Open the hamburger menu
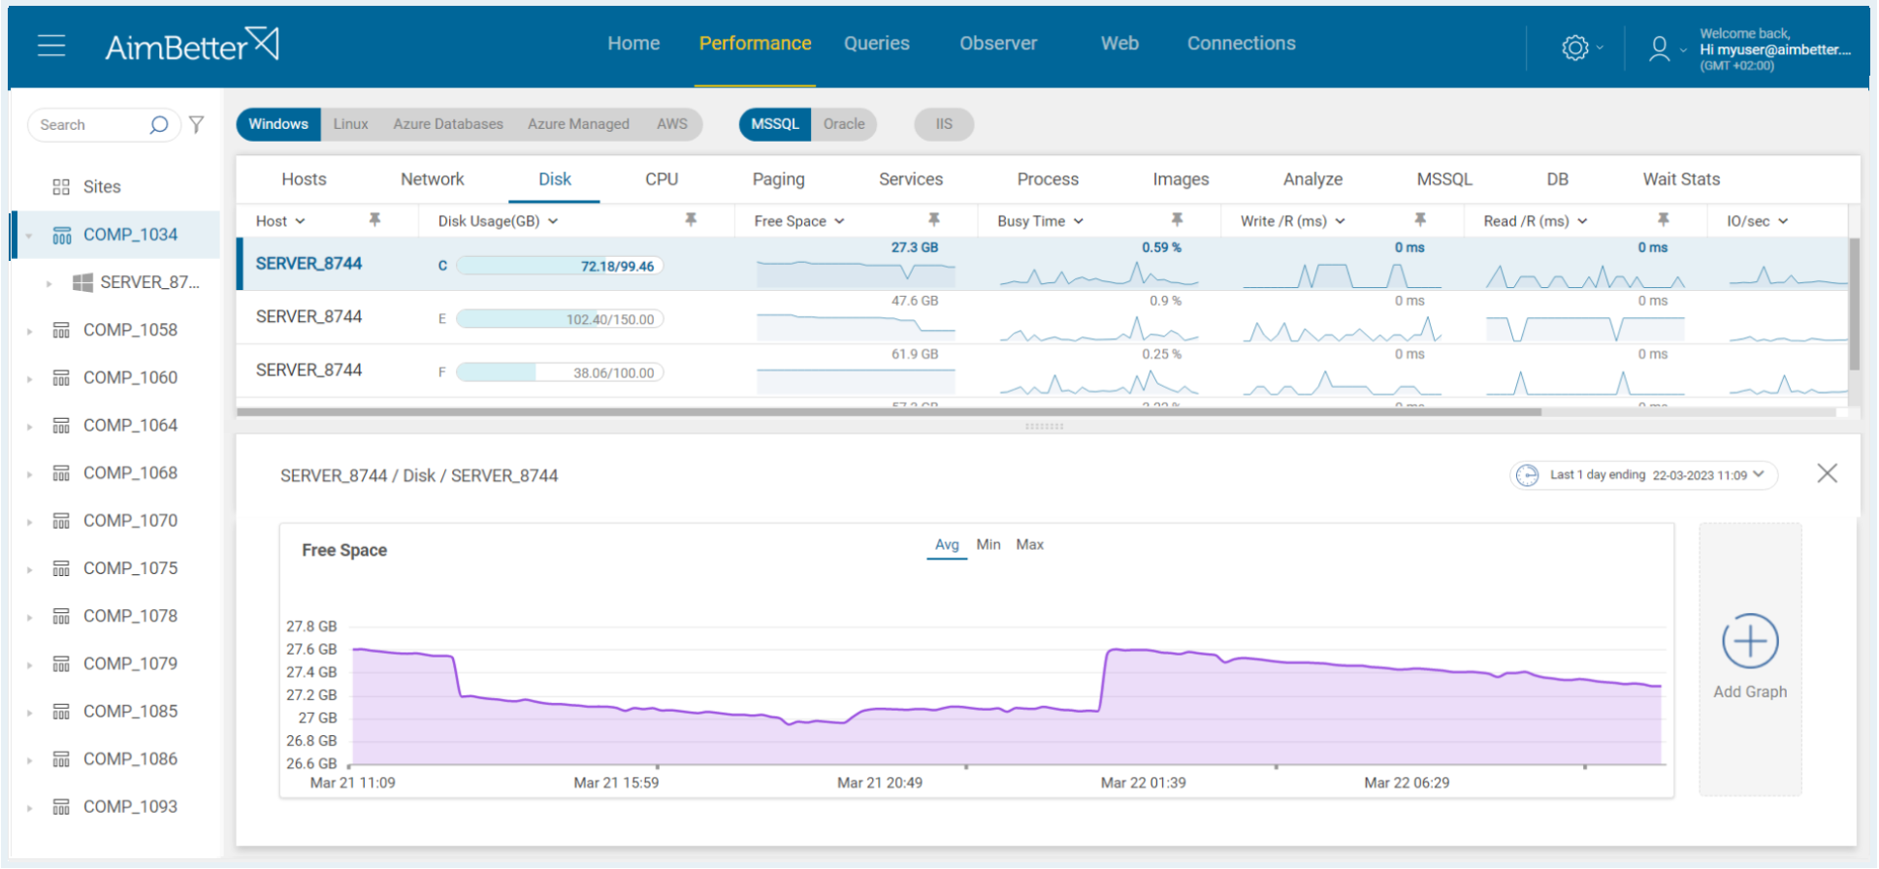1879x869 pixels. [x=51, y=46]
